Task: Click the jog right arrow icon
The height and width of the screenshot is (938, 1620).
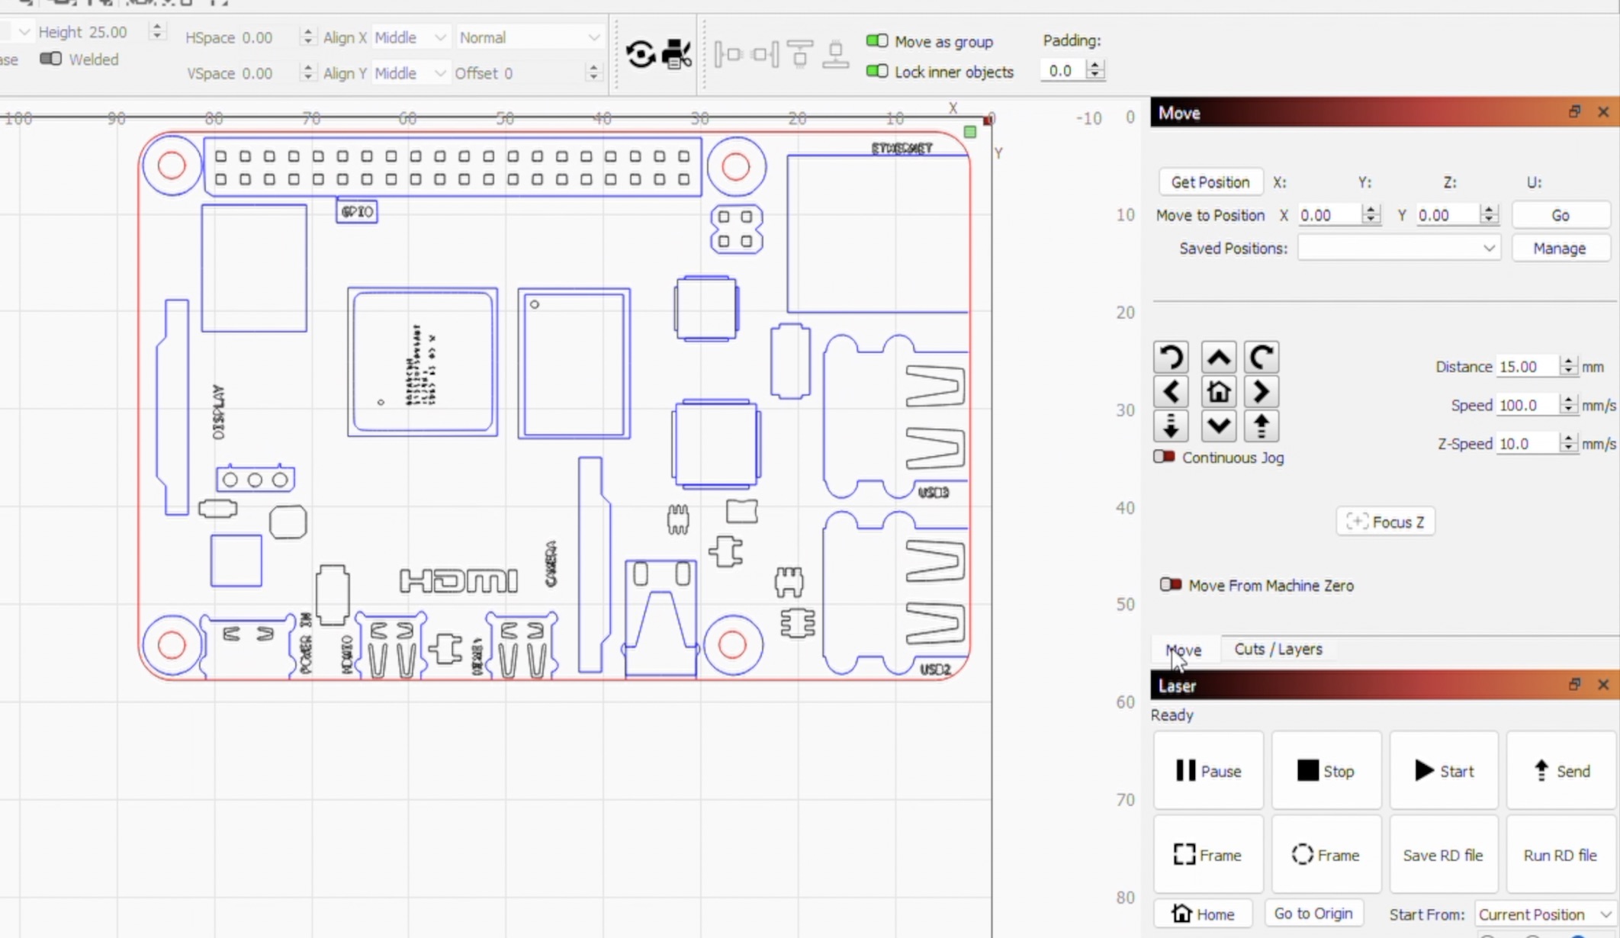Action: tap(1261, 392)
